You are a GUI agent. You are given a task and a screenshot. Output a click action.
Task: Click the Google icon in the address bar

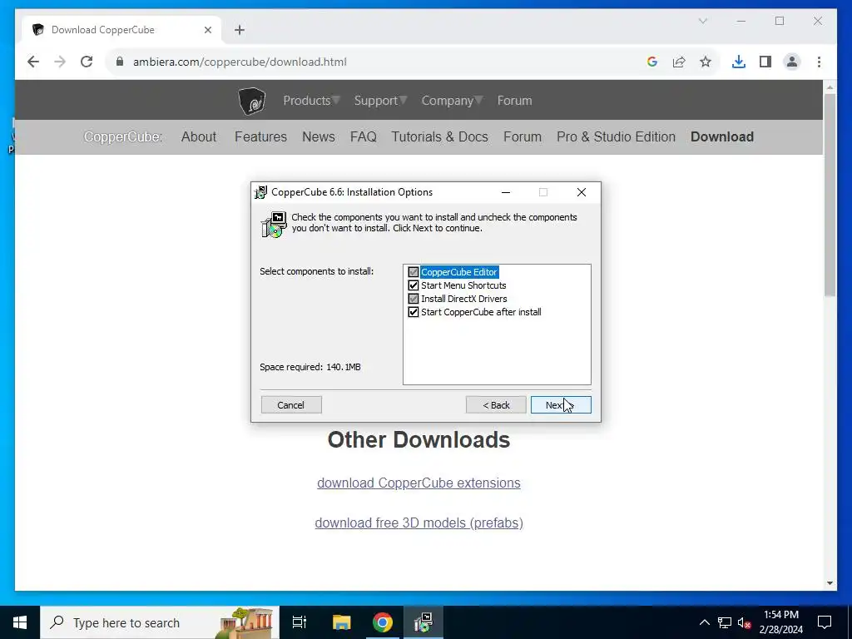652,62
